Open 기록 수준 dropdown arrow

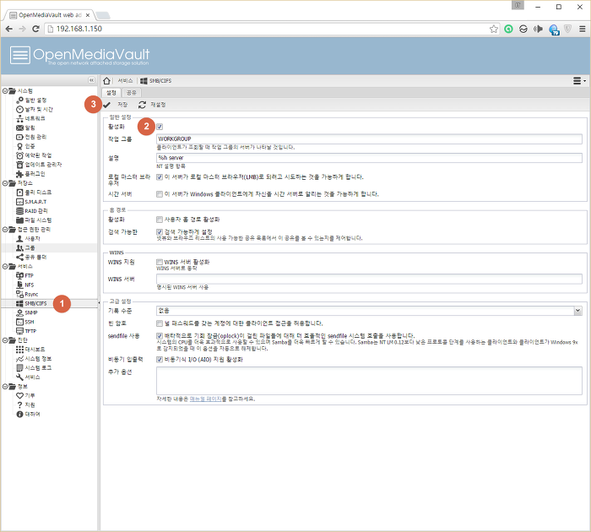point(577,311)
